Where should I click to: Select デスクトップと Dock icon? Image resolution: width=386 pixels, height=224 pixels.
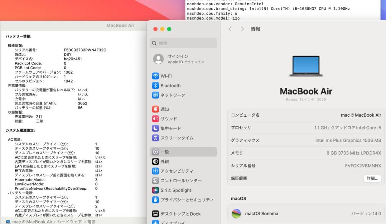pyautogui.click(x=156, y=214)
